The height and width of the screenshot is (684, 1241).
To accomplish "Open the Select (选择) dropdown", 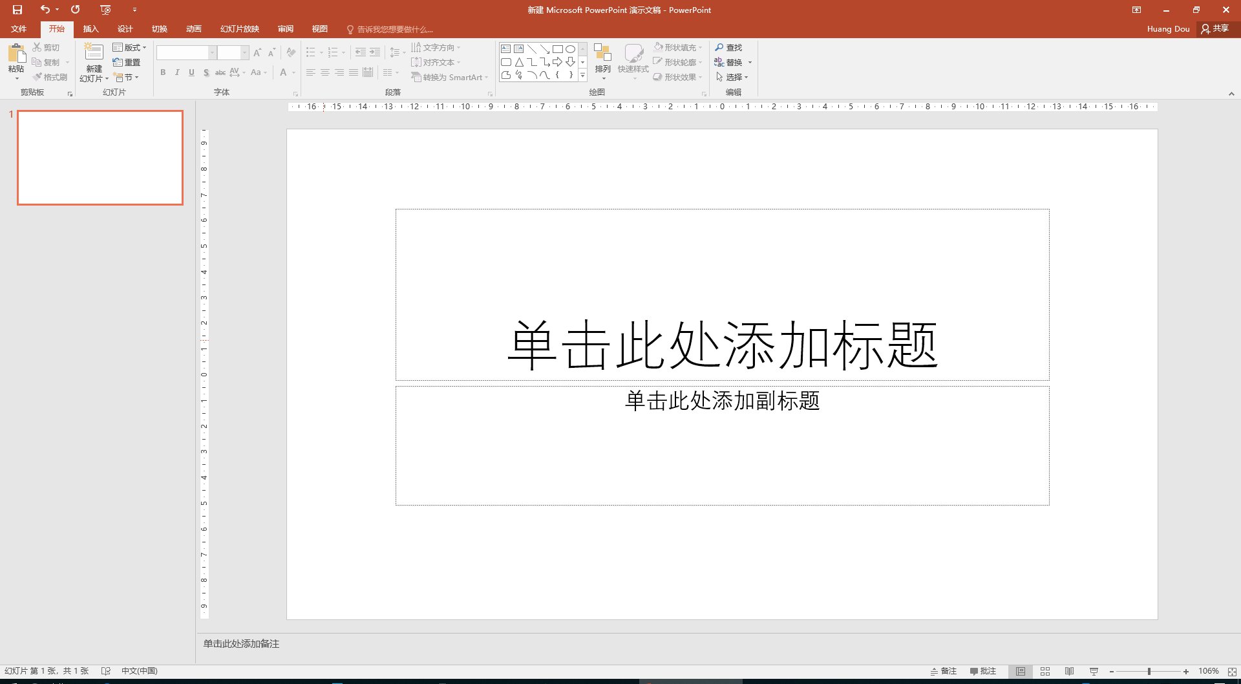I will tap(732, 77).
